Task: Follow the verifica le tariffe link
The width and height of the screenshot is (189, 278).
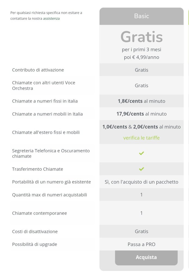Action: click(x=141, y=138)
